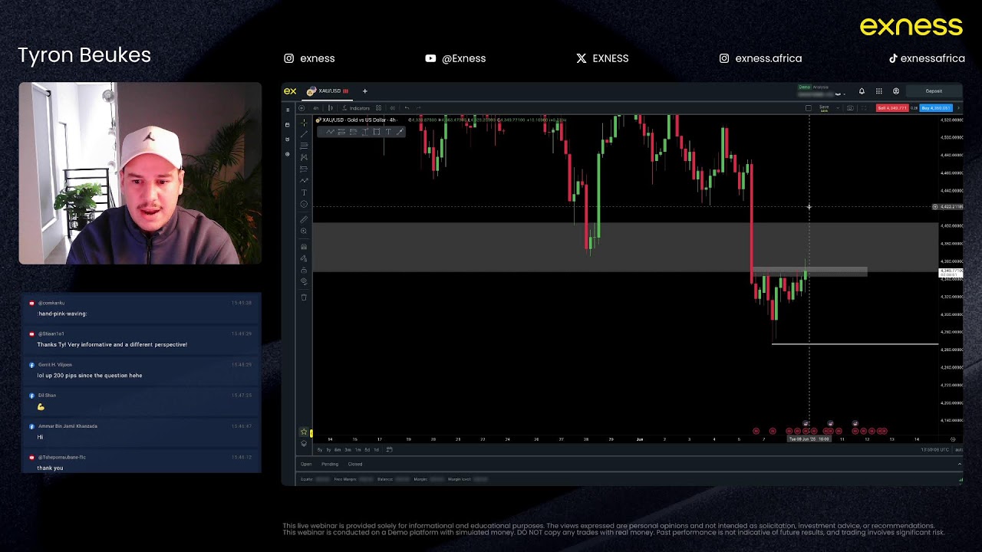Image resolution: width=982 pixels, height=552 pixels.
Task: Select trend line icon in floating drawing toolbar
Action: tap(330, 132)
